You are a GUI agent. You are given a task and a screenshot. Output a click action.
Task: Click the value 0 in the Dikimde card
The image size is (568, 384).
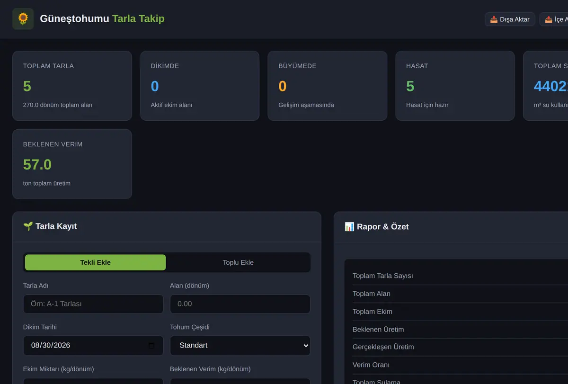click(155, 86)
